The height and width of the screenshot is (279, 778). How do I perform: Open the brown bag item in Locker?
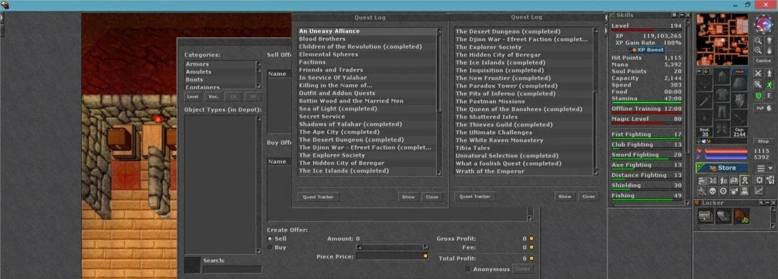(742, 215)
